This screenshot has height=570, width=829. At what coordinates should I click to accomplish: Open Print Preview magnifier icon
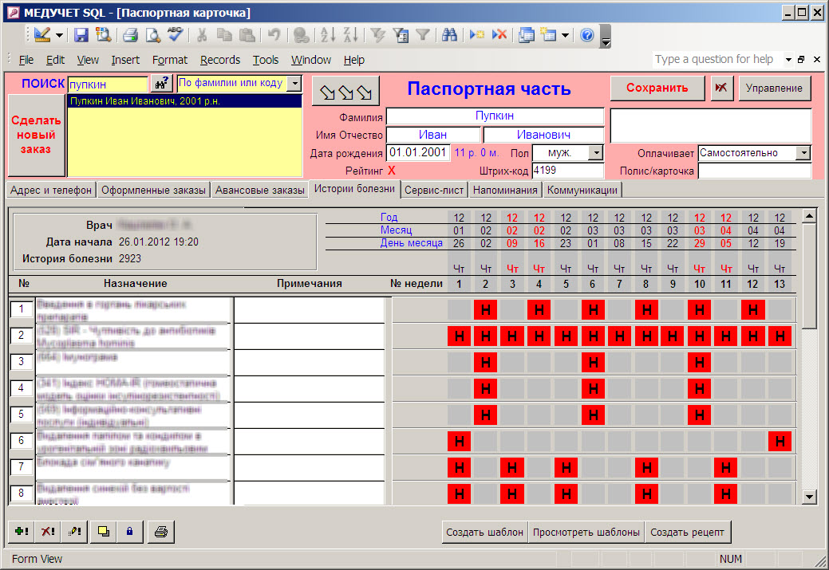point(152,35)
